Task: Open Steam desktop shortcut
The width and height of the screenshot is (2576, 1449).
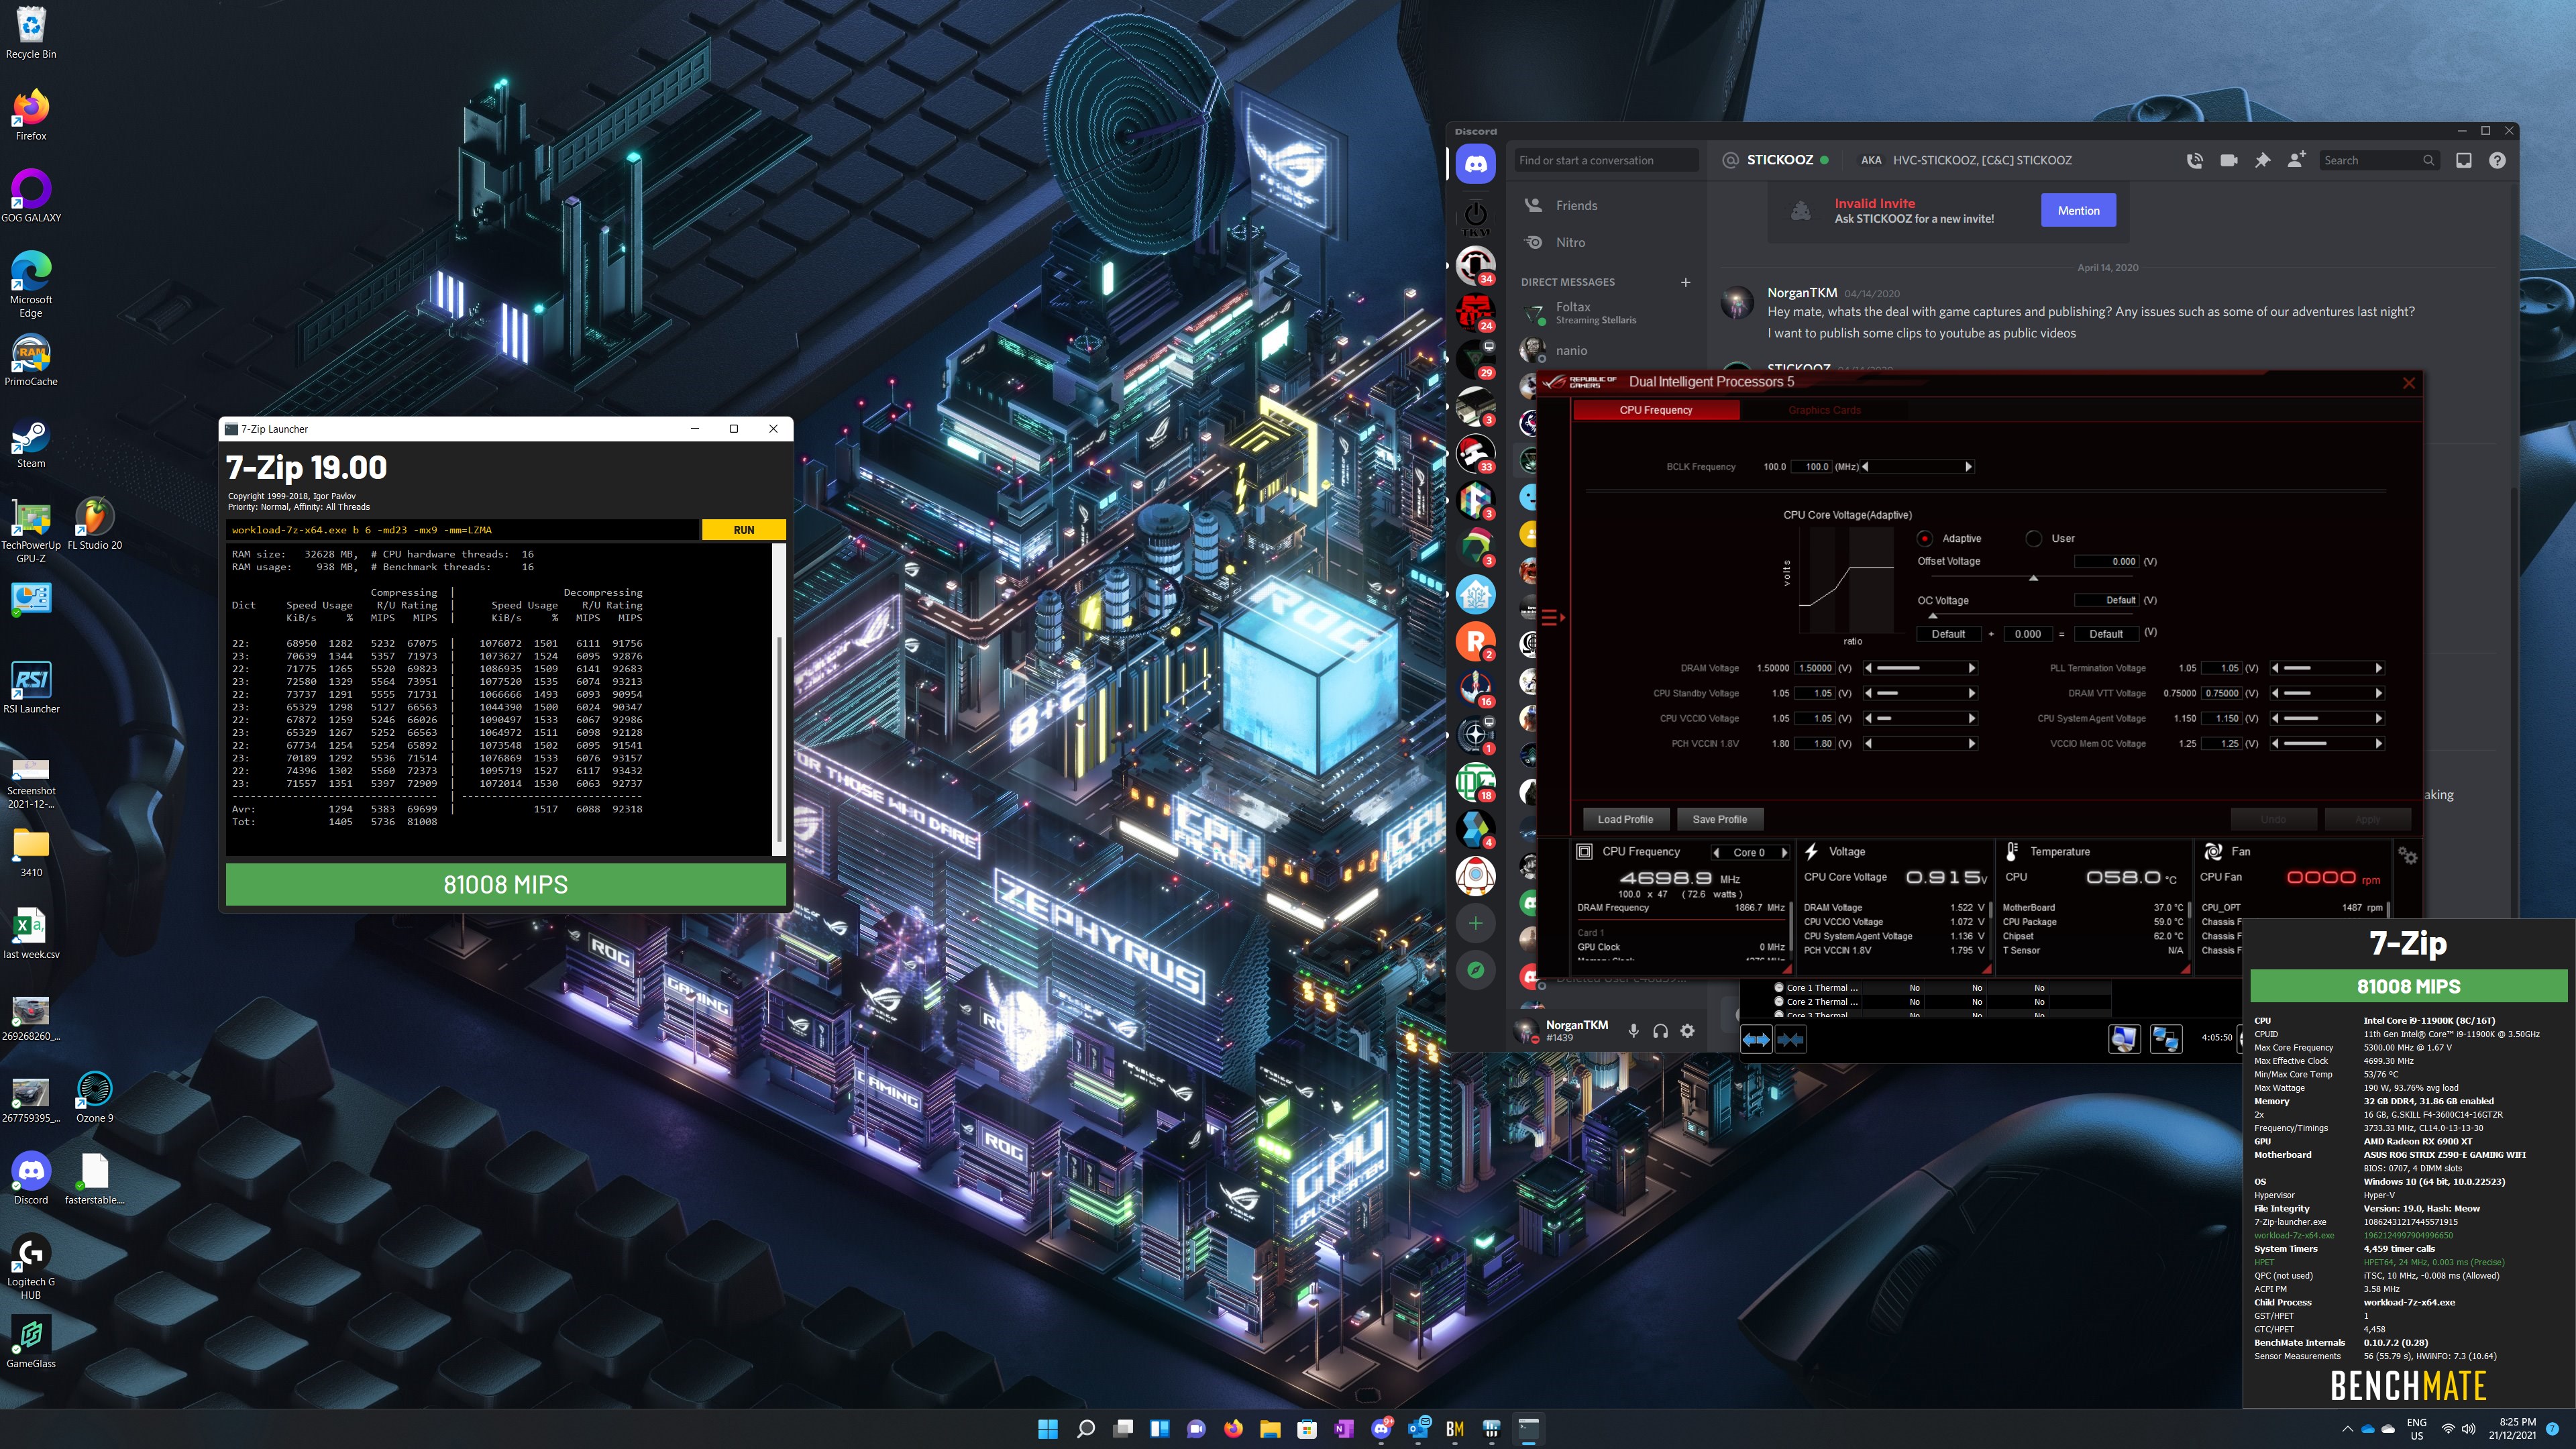Action: click(x=31, y=442)
